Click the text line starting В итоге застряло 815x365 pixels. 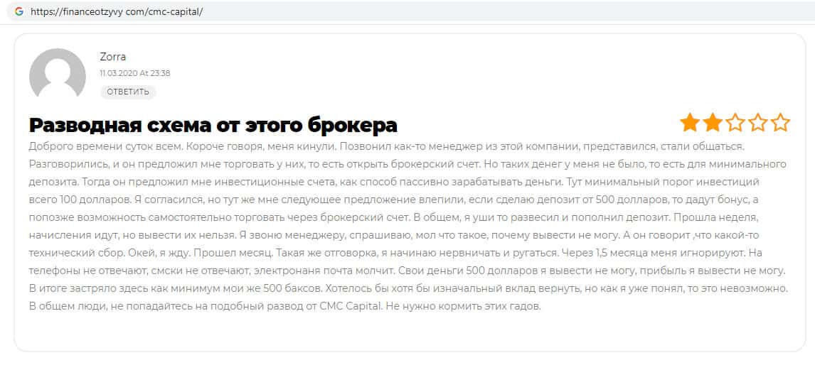[408, 288]
